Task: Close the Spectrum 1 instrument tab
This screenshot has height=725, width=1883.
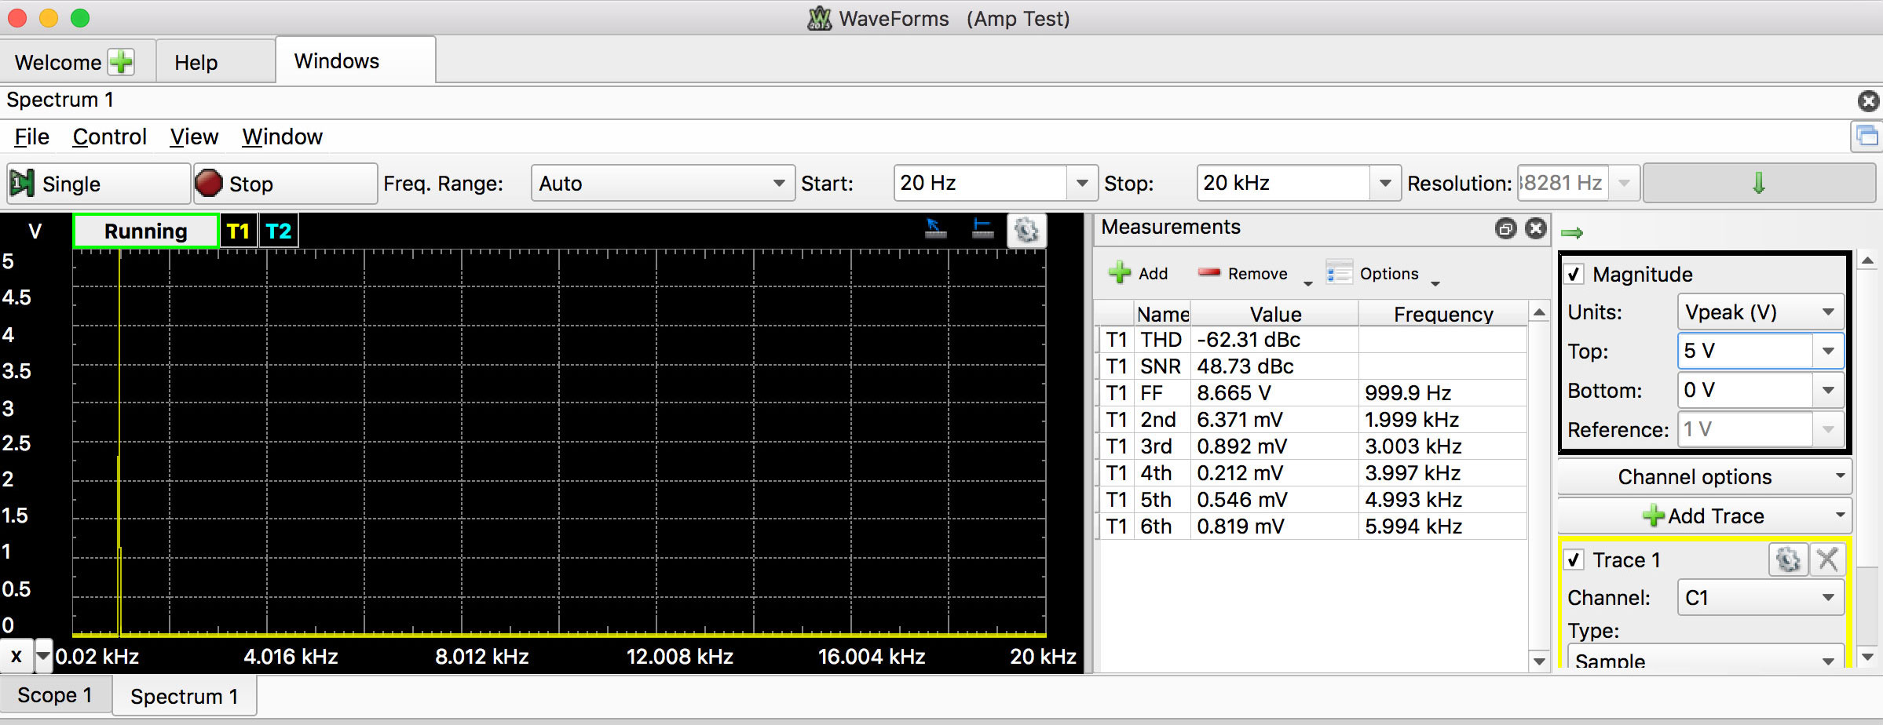Action: pyautogui.click(x=1869, y=100)
